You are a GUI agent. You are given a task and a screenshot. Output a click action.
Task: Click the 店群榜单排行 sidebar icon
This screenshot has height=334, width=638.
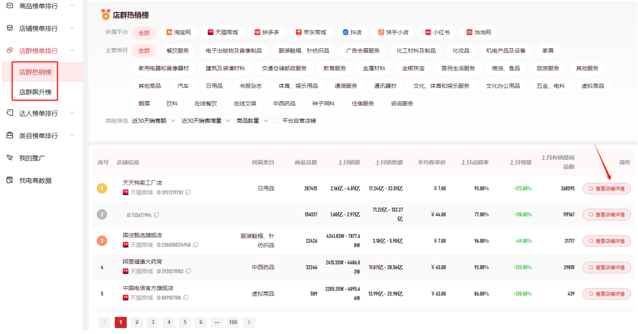click(10, 51)
